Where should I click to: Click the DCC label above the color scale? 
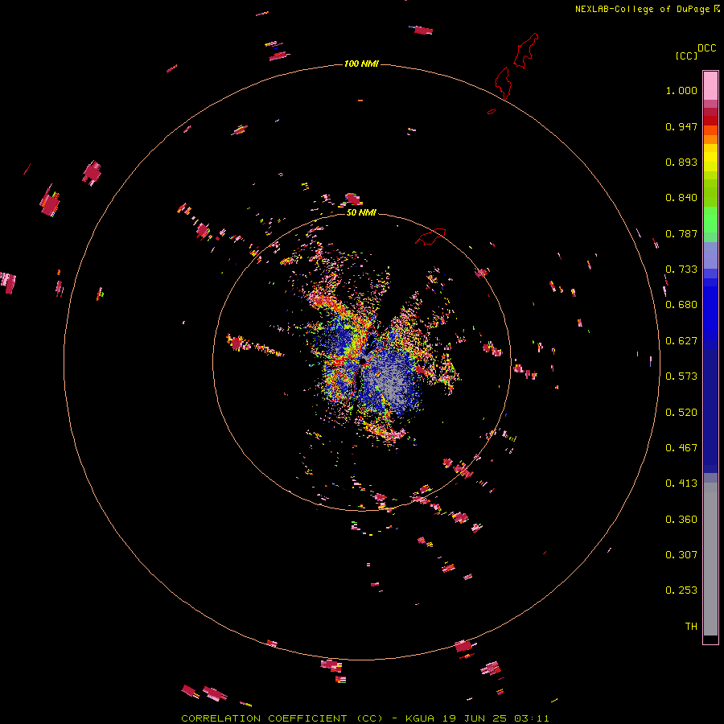[x=706, y=48]
